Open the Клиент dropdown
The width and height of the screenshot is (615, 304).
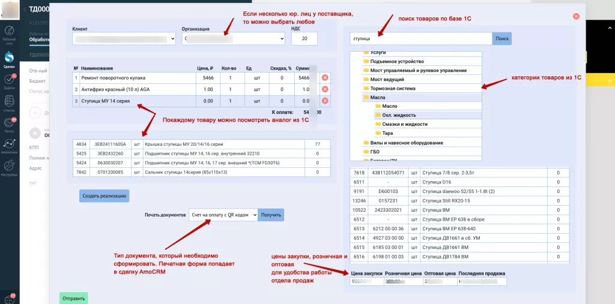[x=124, y=39]
